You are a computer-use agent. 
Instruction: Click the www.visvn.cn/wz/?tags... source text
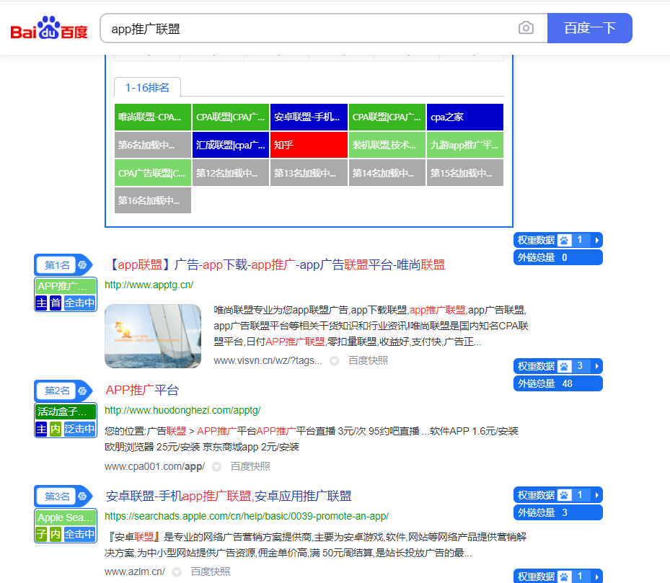(x=268, y=360)
